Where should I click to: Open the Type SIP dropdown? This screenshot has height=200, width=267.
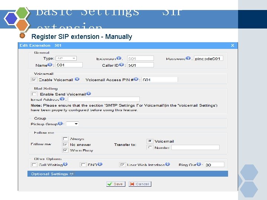[x=66, y=59]
